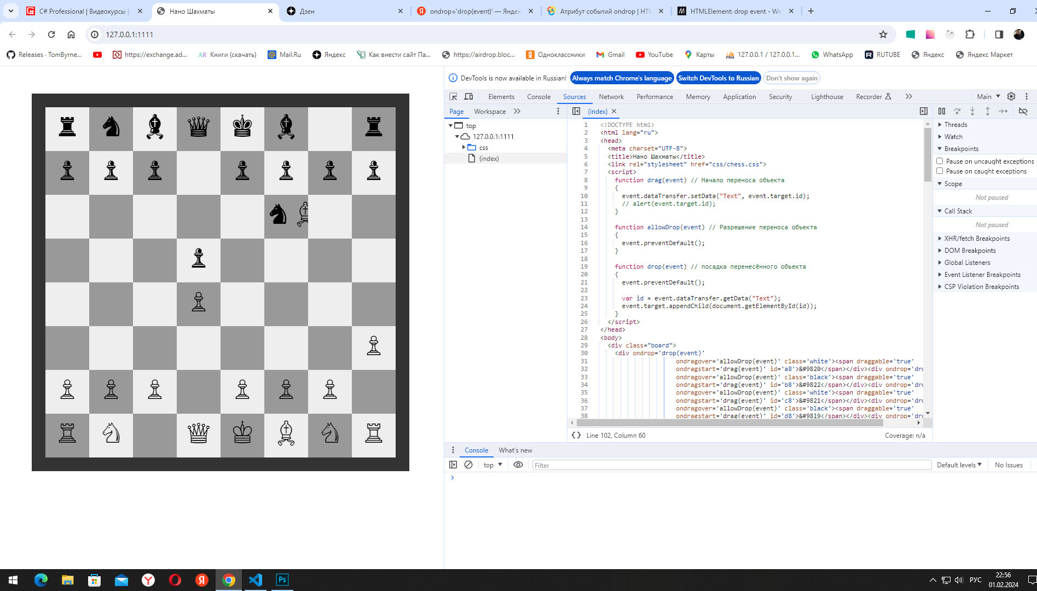The image size is (1037, 591).
Task: Expand Event Listener Breakpoints section
Action: 982,274
